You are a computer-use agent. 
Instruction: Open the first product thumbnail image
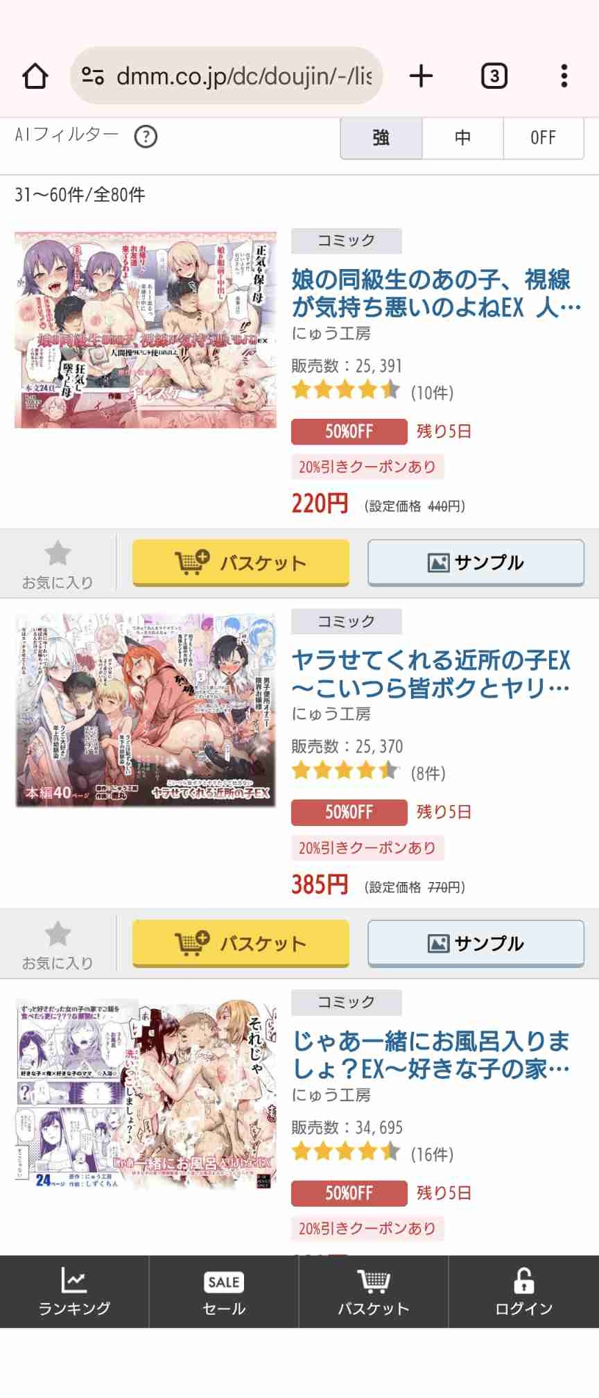click(146, 330)
